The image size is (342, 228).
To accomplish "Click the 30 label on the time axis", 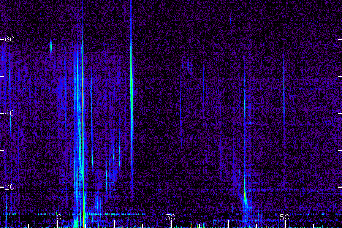I will [171, 217].
